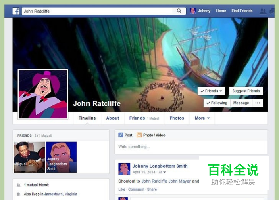Click the April 15, 2014 timestamp
The image size is (279, 200).
click(x=144, y=172)
